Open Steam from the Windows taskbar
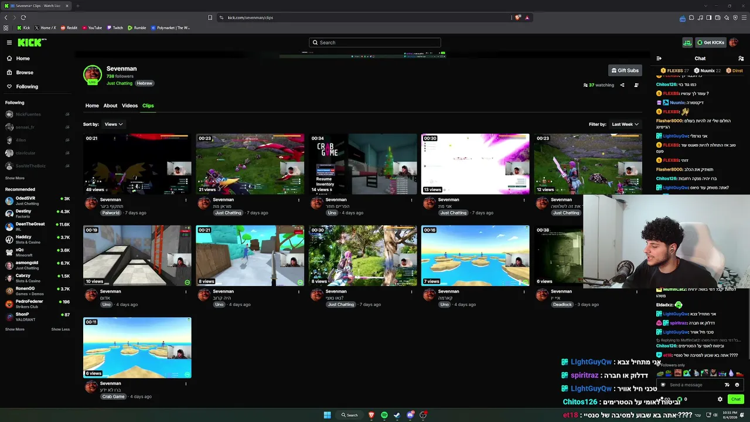Image resolution: width=750 pixels, height=422 pixels. tap(397, 415)
